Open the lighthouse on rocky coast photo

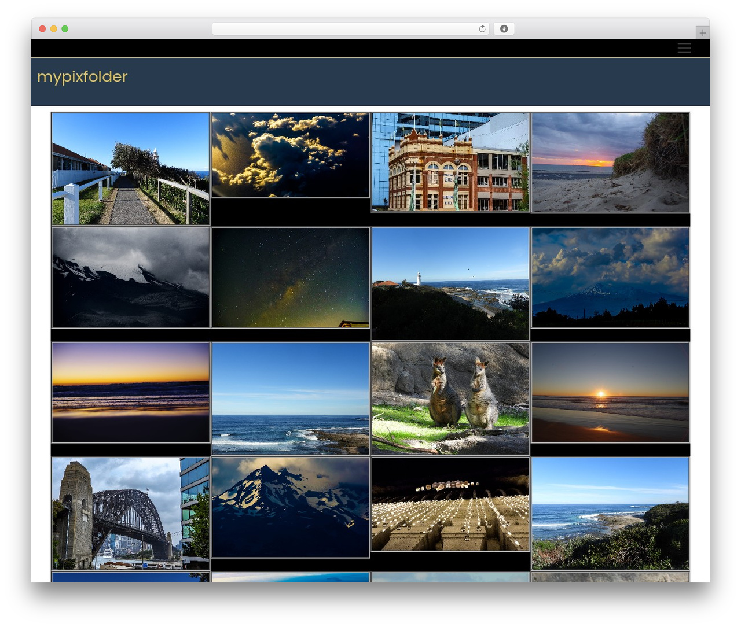(450, 283)
